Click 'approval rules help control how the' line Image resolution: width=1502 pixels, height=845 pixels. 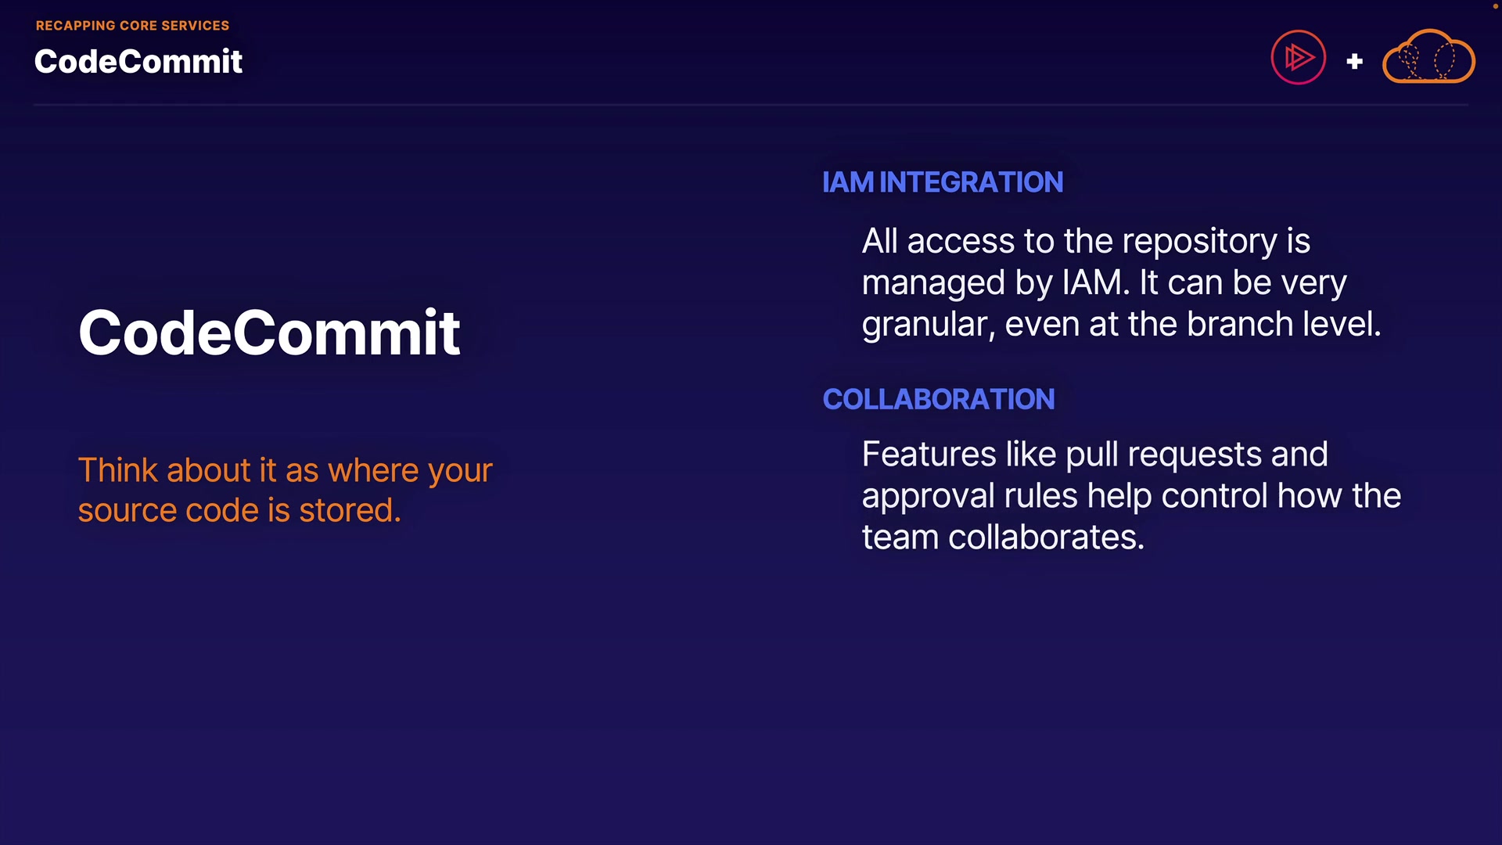click(x=1130, y=496)
